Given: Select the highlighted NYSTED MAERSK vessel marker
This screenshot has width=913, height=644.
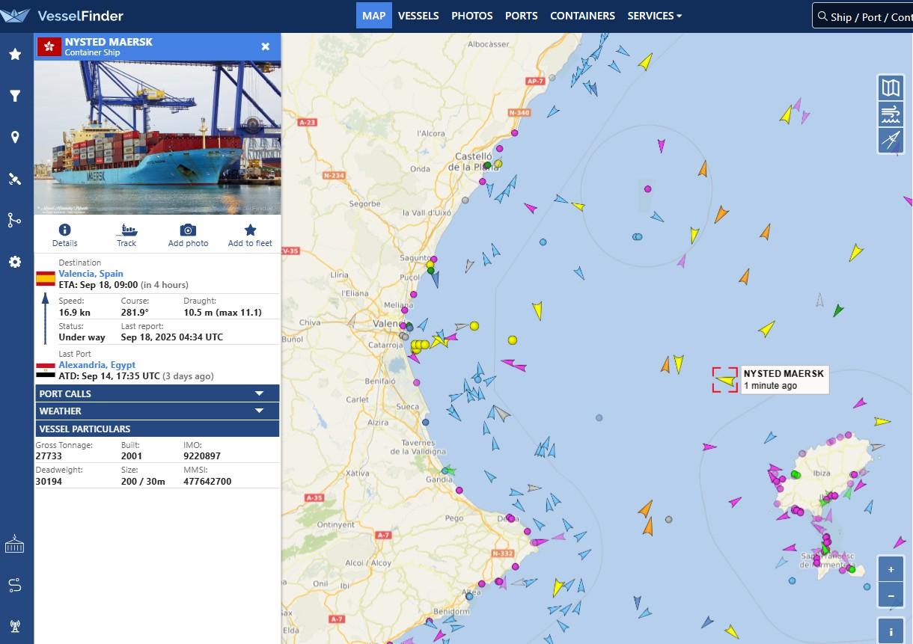Looking at the screenshot, I should click(724, 380).
